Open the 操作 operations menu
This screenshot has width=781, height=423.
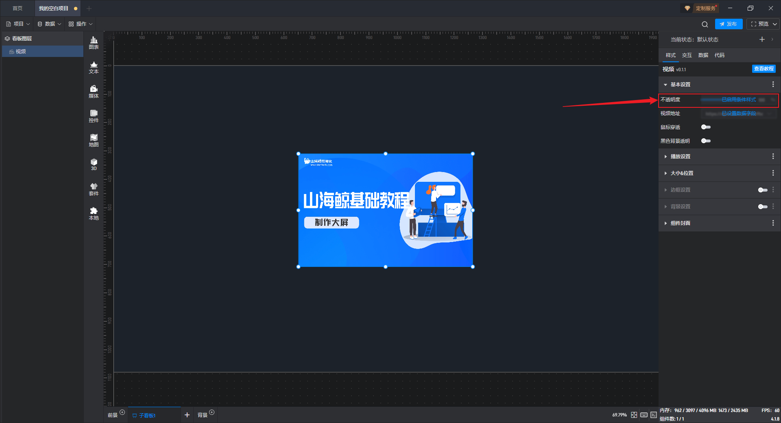pos(81,24)
